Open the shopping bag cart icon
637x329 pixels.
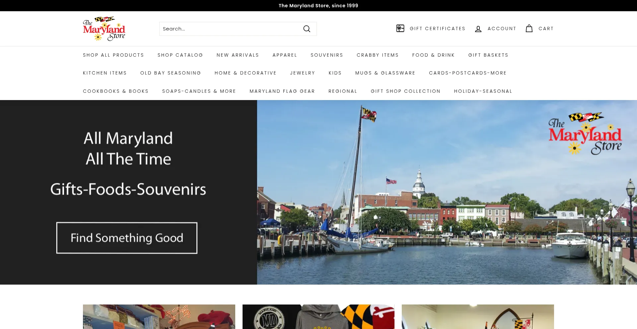coord(529,28)
